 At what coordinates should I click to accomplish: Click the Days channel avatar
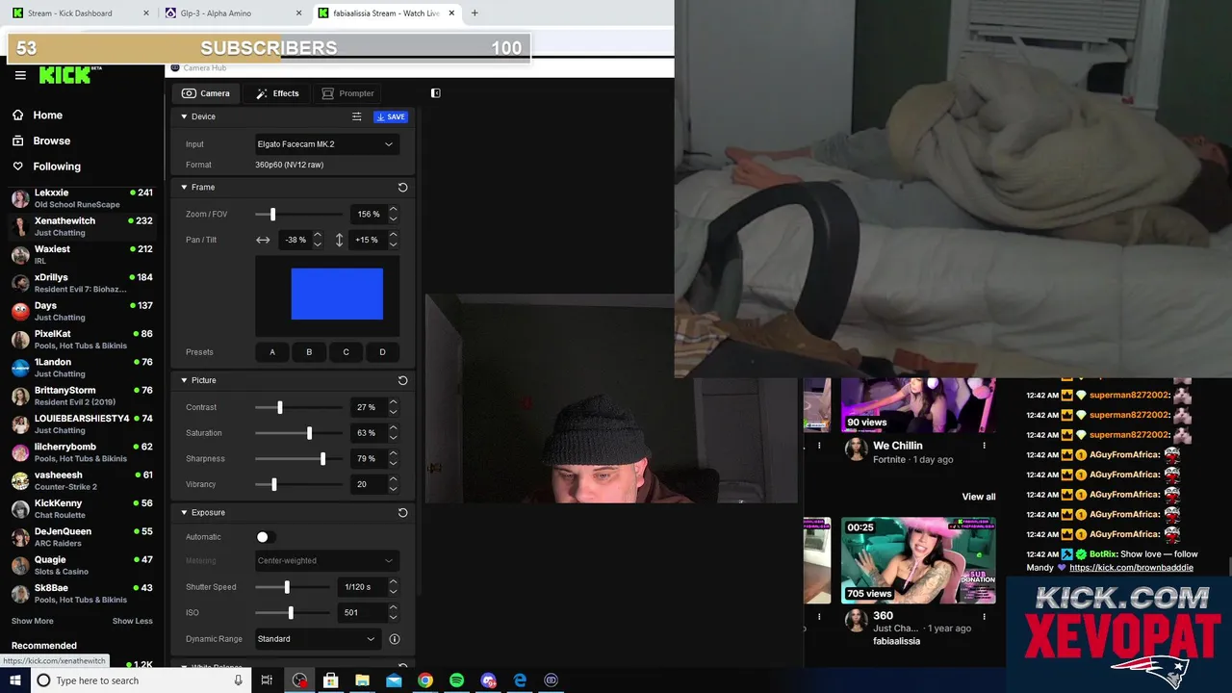19,311
